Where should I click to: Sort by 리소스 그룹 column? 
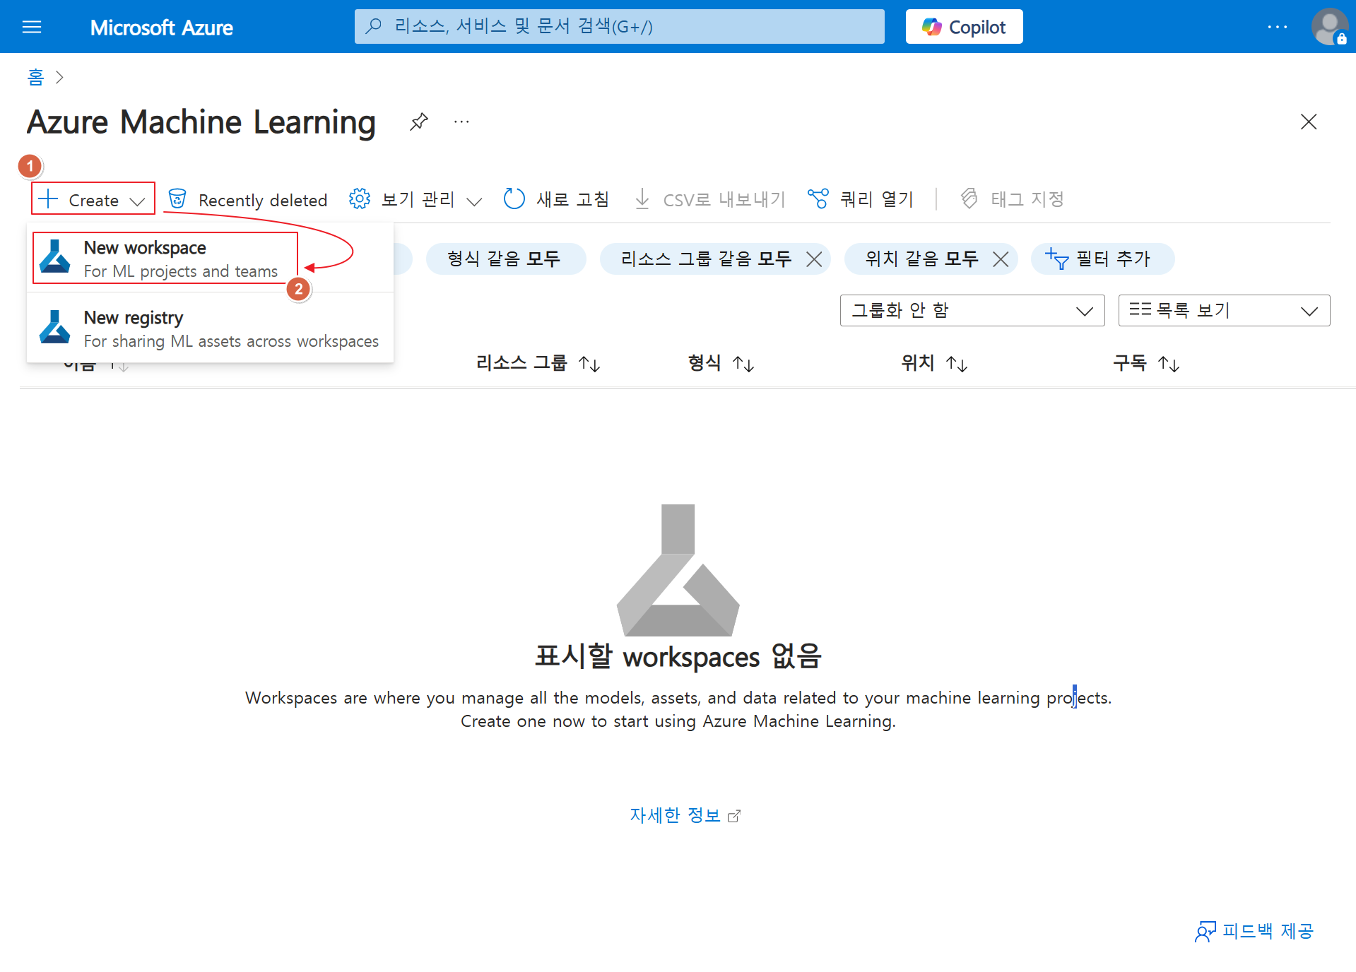(538, 363)
